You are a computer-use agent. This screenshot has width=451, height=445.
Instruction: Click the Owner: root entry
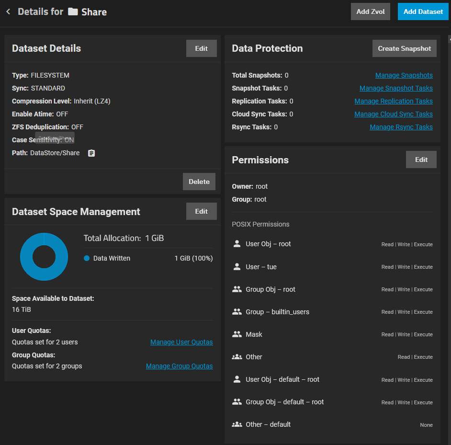tap(249, 186)
